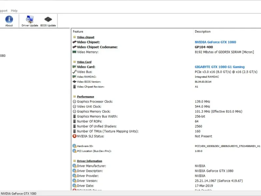Click the gear icon beside Hardware ID

pos(74,146)
